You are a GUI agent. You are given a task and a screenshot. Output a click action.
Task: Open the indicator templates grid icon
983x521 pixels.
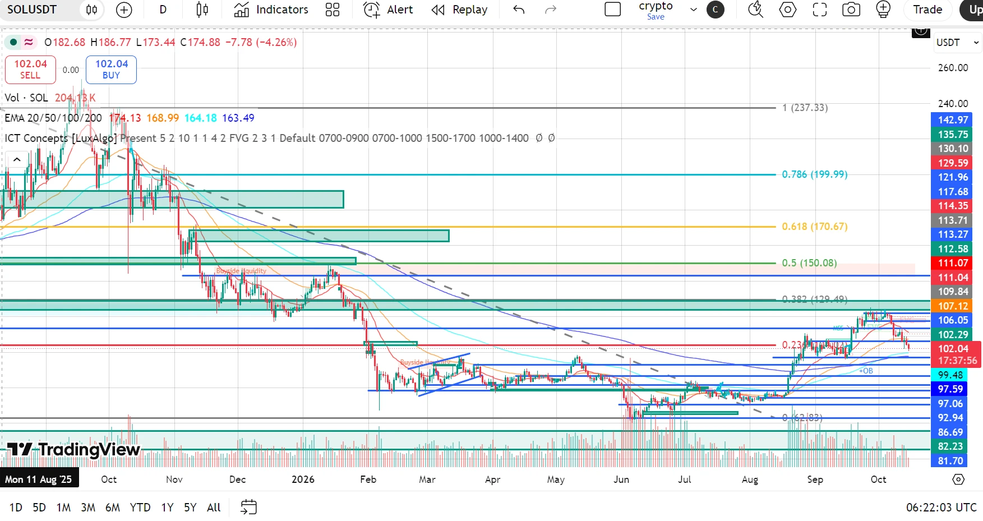point(333,10)
